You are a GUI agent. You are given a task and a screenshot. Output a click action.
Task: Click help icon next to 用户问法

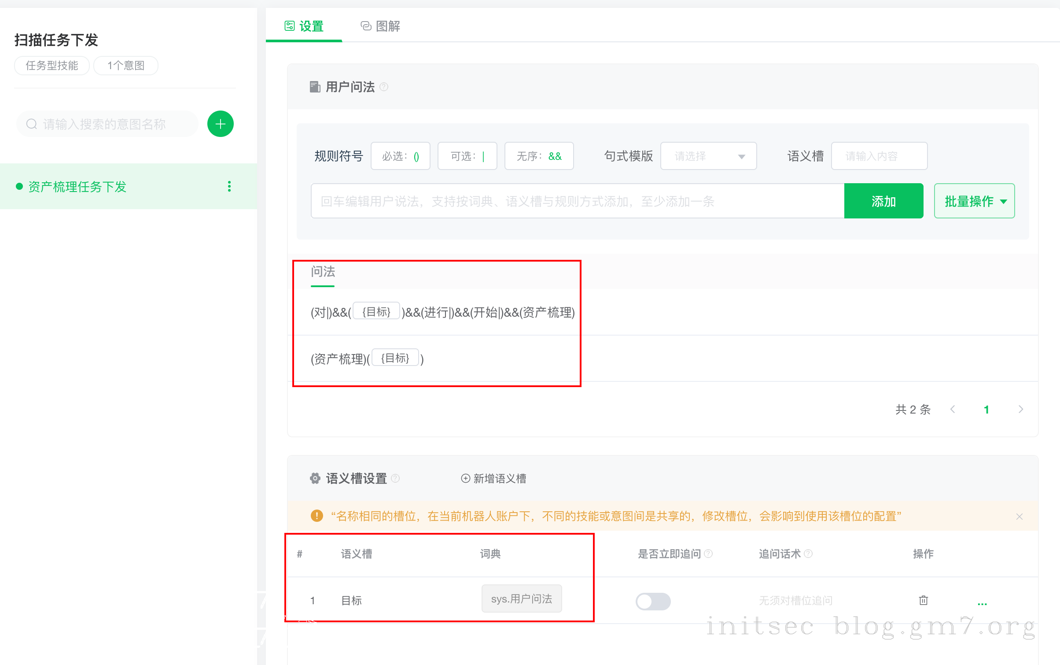[x=384, y=87]
